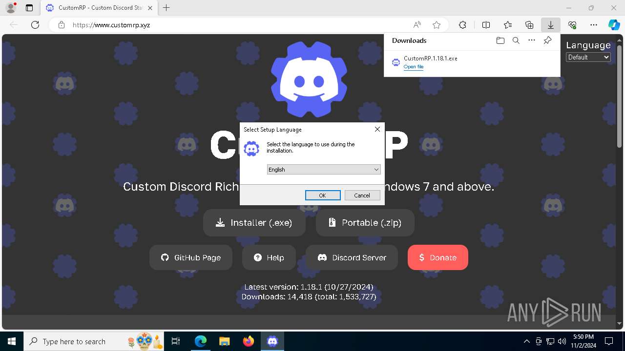Image resolution: width=625 pixels, height=351 pixels.
Task: Launch Firefox from taskbar
Action: (x=248, y=341)
